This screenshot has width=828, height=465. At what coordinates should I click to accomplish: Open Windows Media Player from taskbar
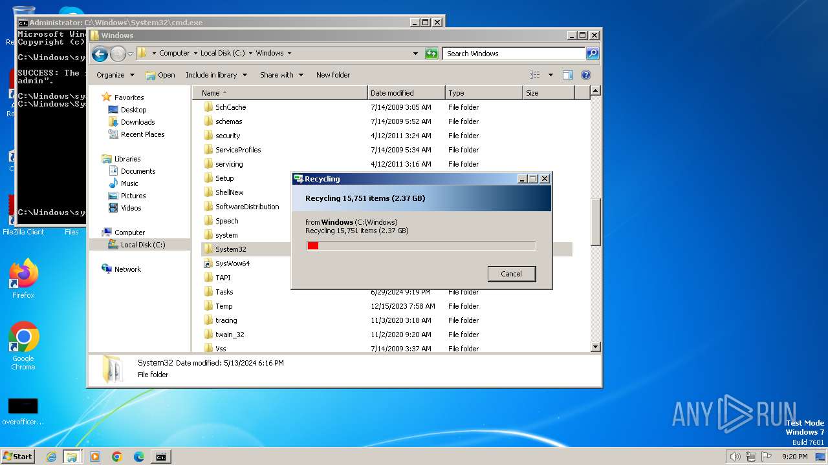pyautogui.click(x=95, y=457)
